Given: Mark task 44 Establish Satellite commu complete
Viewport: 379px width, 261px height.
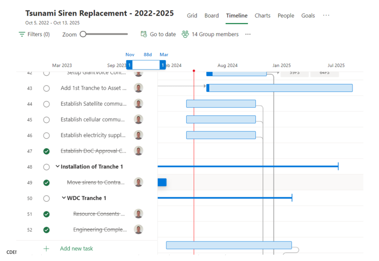Looking at the screenshot, I should [46, 104].
